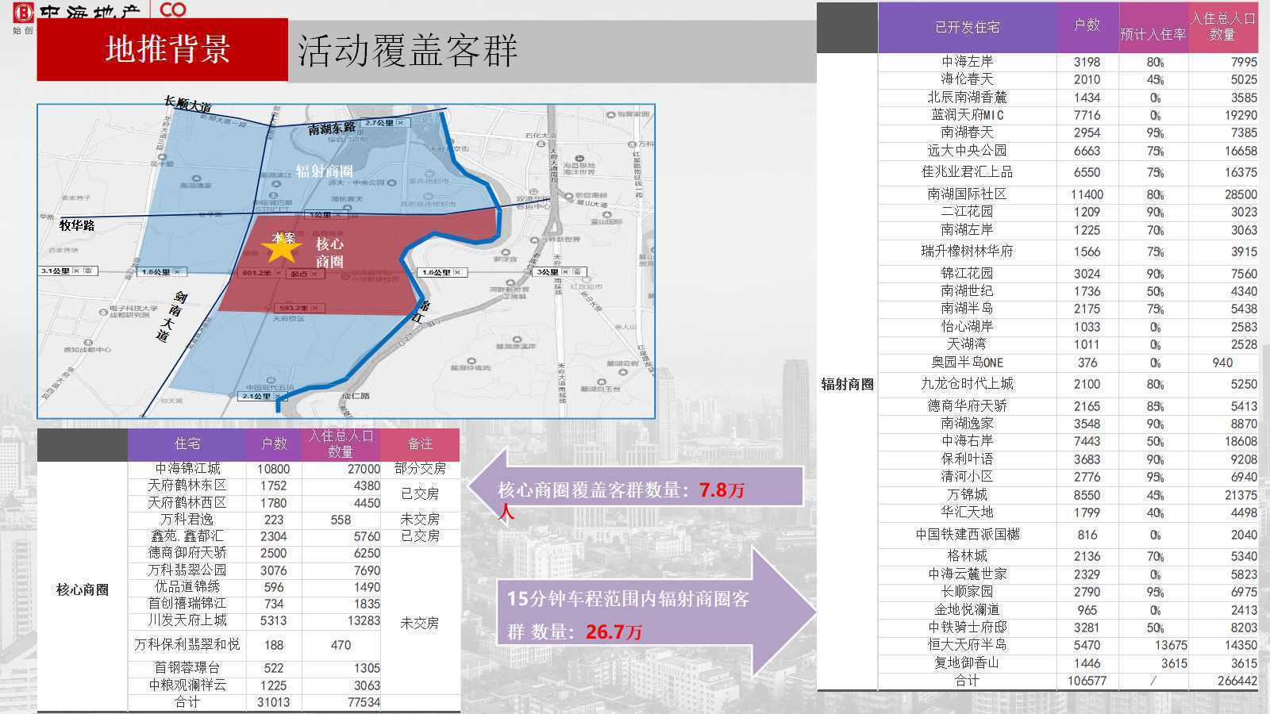This screenshot has height=714, width=1270.
Task: Click the right table household total 106577
Action: click(x=1087, y=681)
